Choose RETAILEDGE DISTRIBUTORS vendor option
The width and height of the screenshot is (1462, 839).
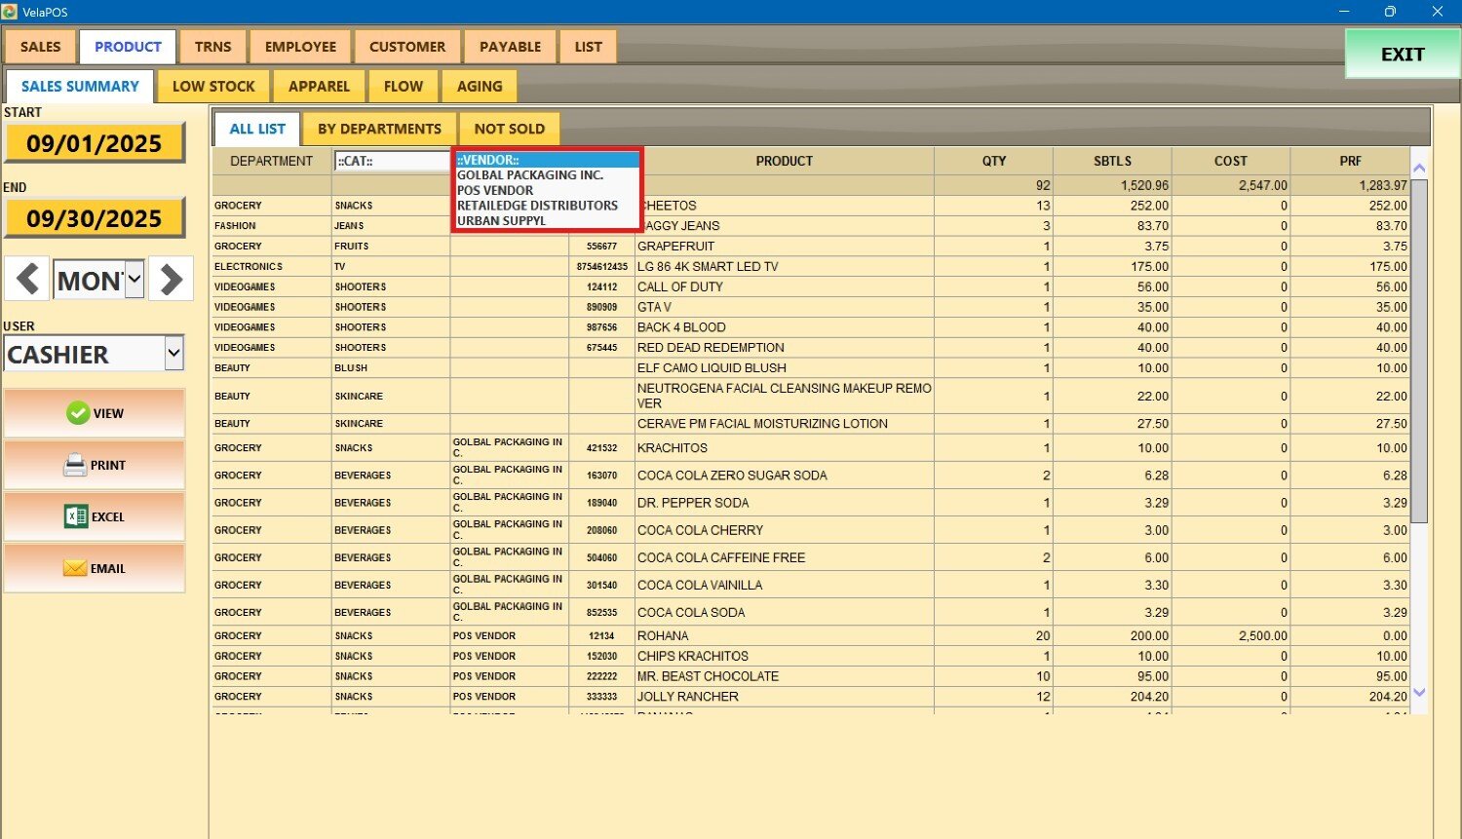[537, 206]
